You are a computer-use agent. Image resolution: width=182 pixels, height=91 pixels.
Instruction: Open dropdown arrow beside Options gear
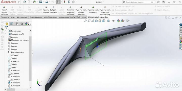pos(76,2)
